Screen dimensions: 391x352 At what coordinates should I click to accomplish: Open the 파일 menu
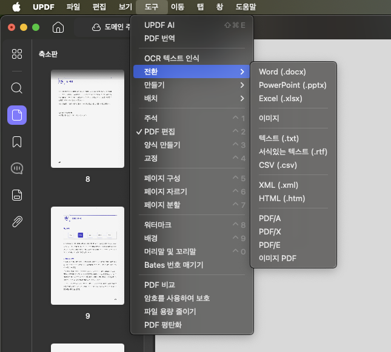[x=73, y=7]
